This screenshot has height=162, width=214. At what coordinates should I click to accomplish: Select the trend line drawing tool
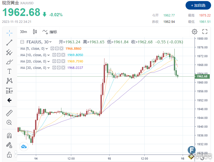(x=9, y=42)
